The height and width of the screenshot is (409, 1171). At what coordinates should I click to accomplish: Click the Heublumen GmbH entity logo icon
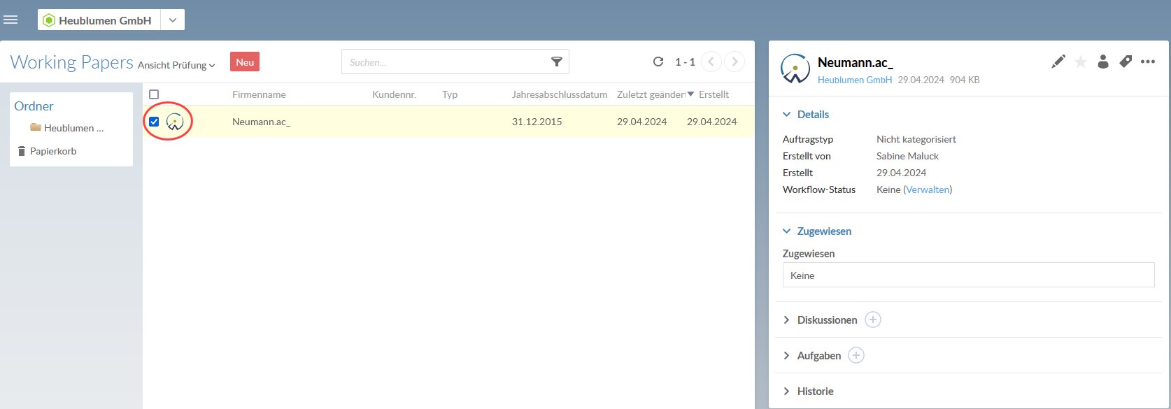point(49,20)
